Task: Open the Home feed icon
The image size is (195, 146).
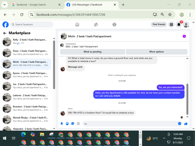Action: [x=77, y=25]
